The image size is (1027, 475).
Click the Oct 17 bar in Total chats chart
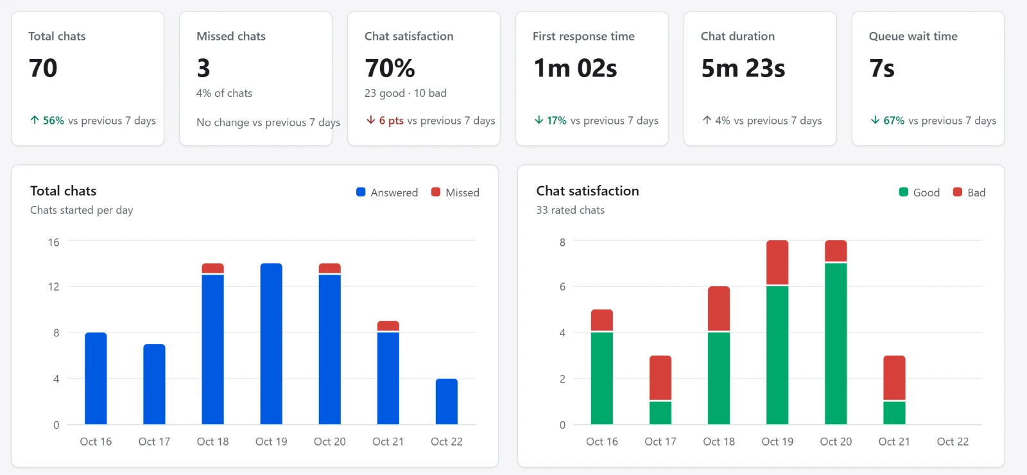(x=154, y=384)
